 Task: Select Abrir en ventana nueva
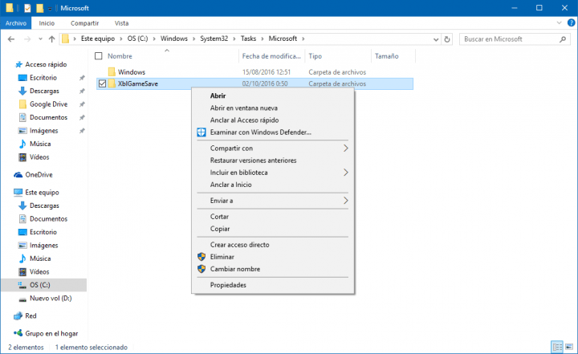click(x=244, y=108)
